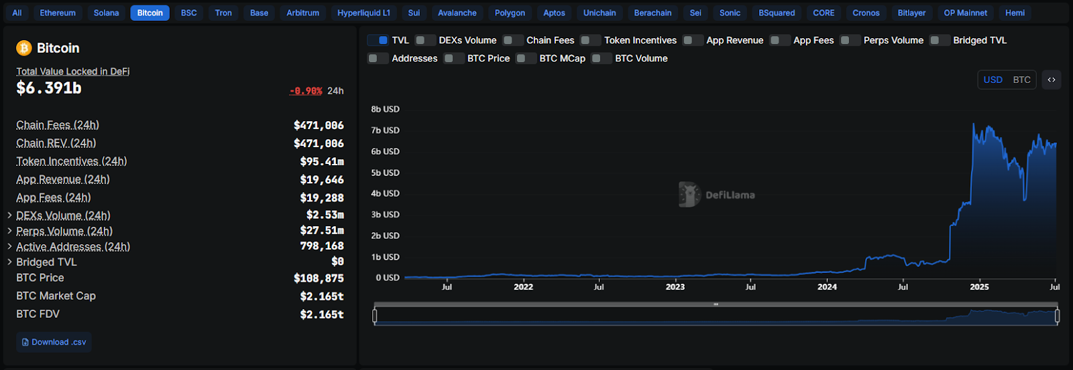Turn on Bridged TVL series
Image resolution: width=1073 pixels, height=370 pixels.
(940, 40)
